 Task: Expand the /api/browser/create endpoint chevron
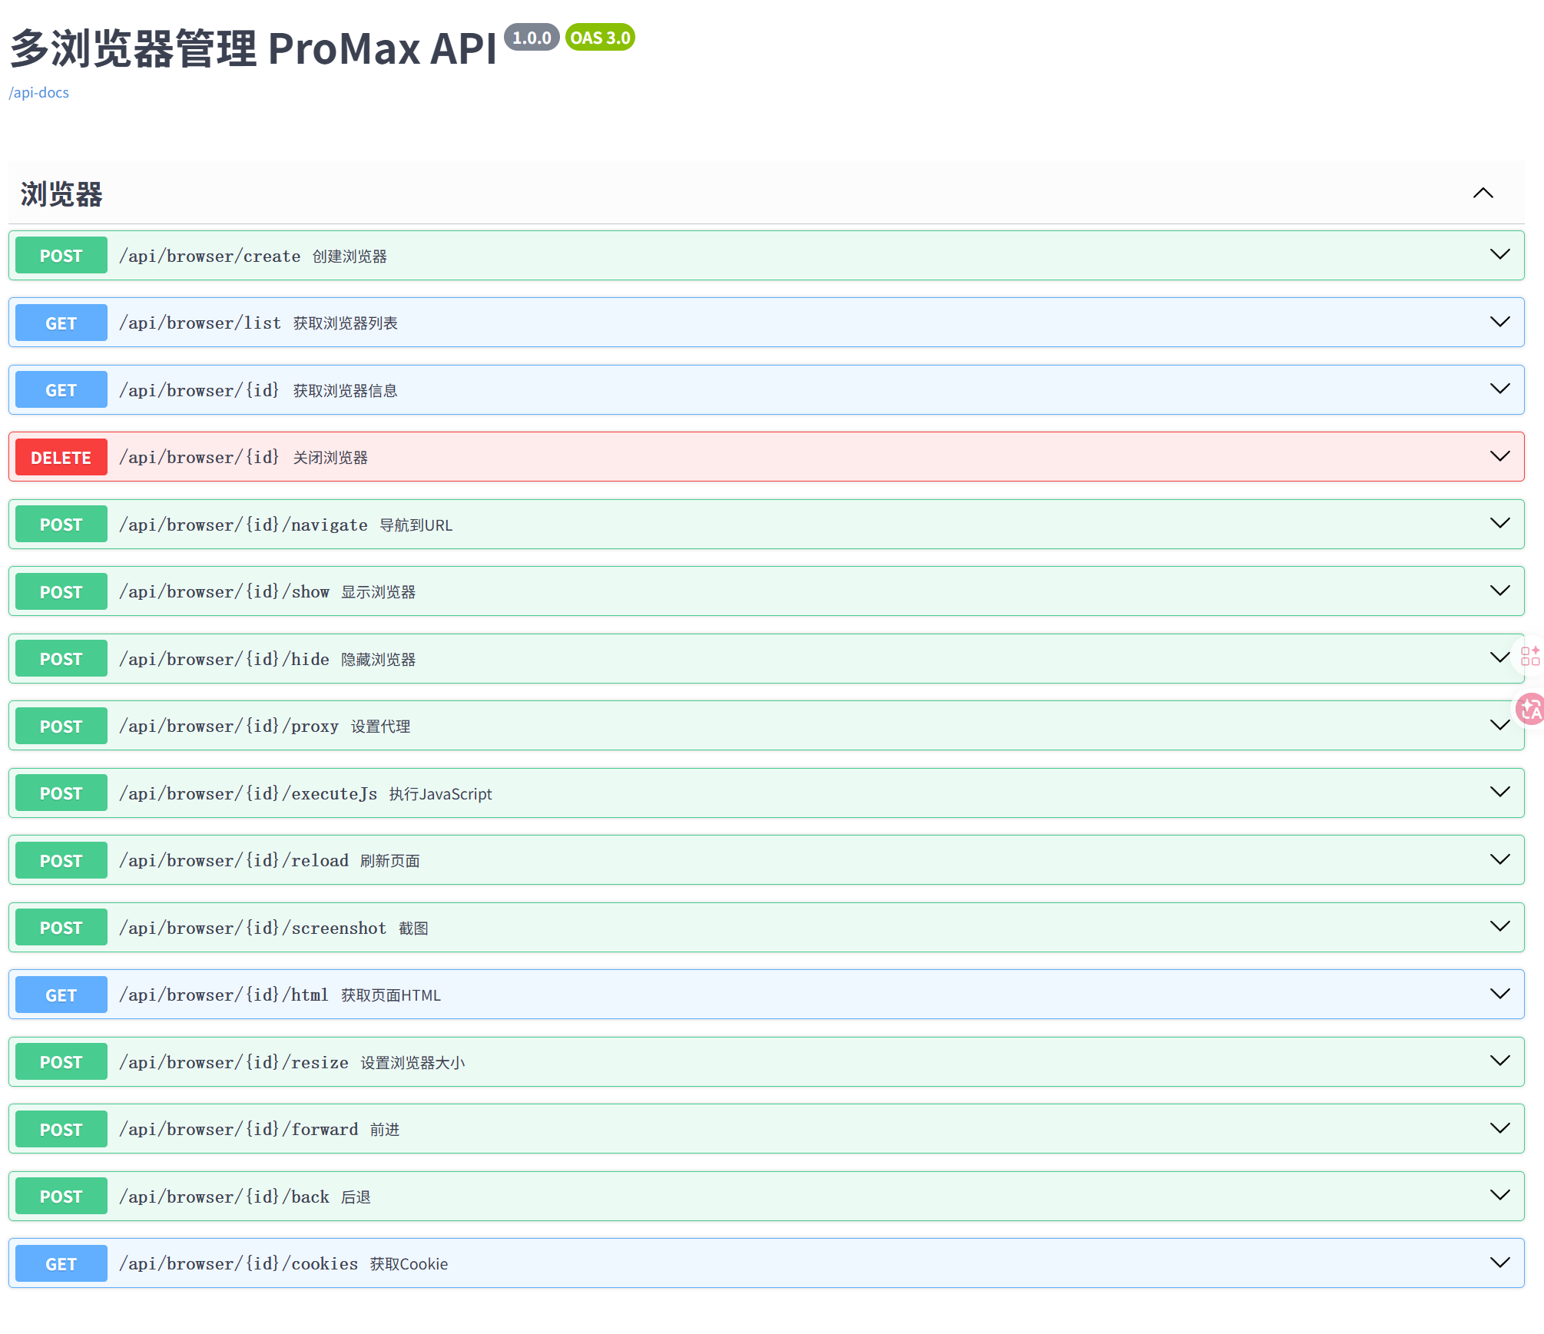click(1499, 254)
